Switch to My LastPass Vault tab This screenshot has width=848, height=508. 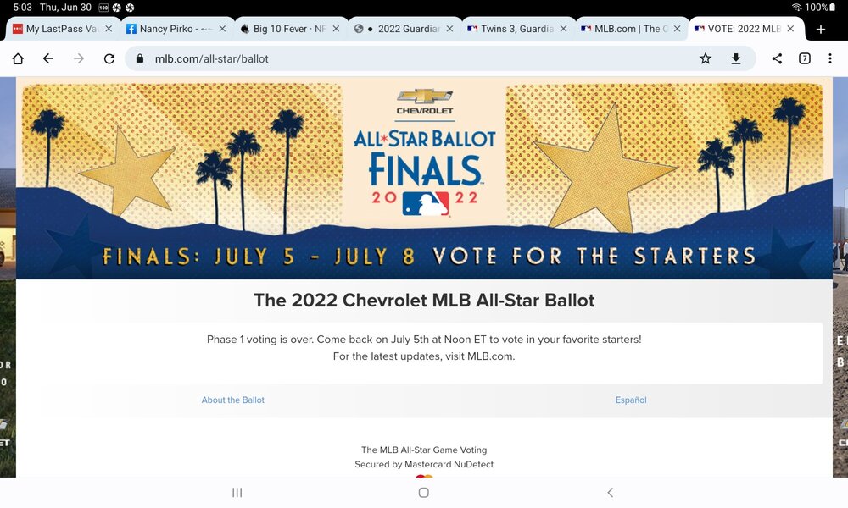tap(56, 29)
